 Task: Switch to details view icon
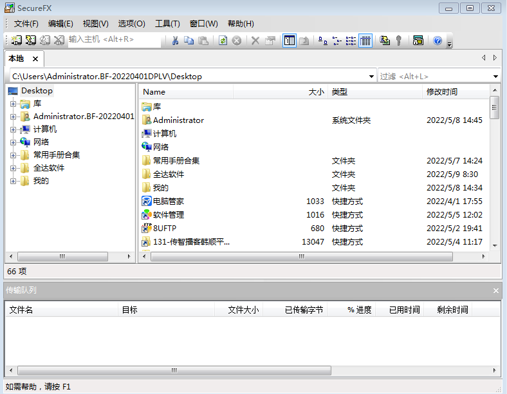pos(365,41)
